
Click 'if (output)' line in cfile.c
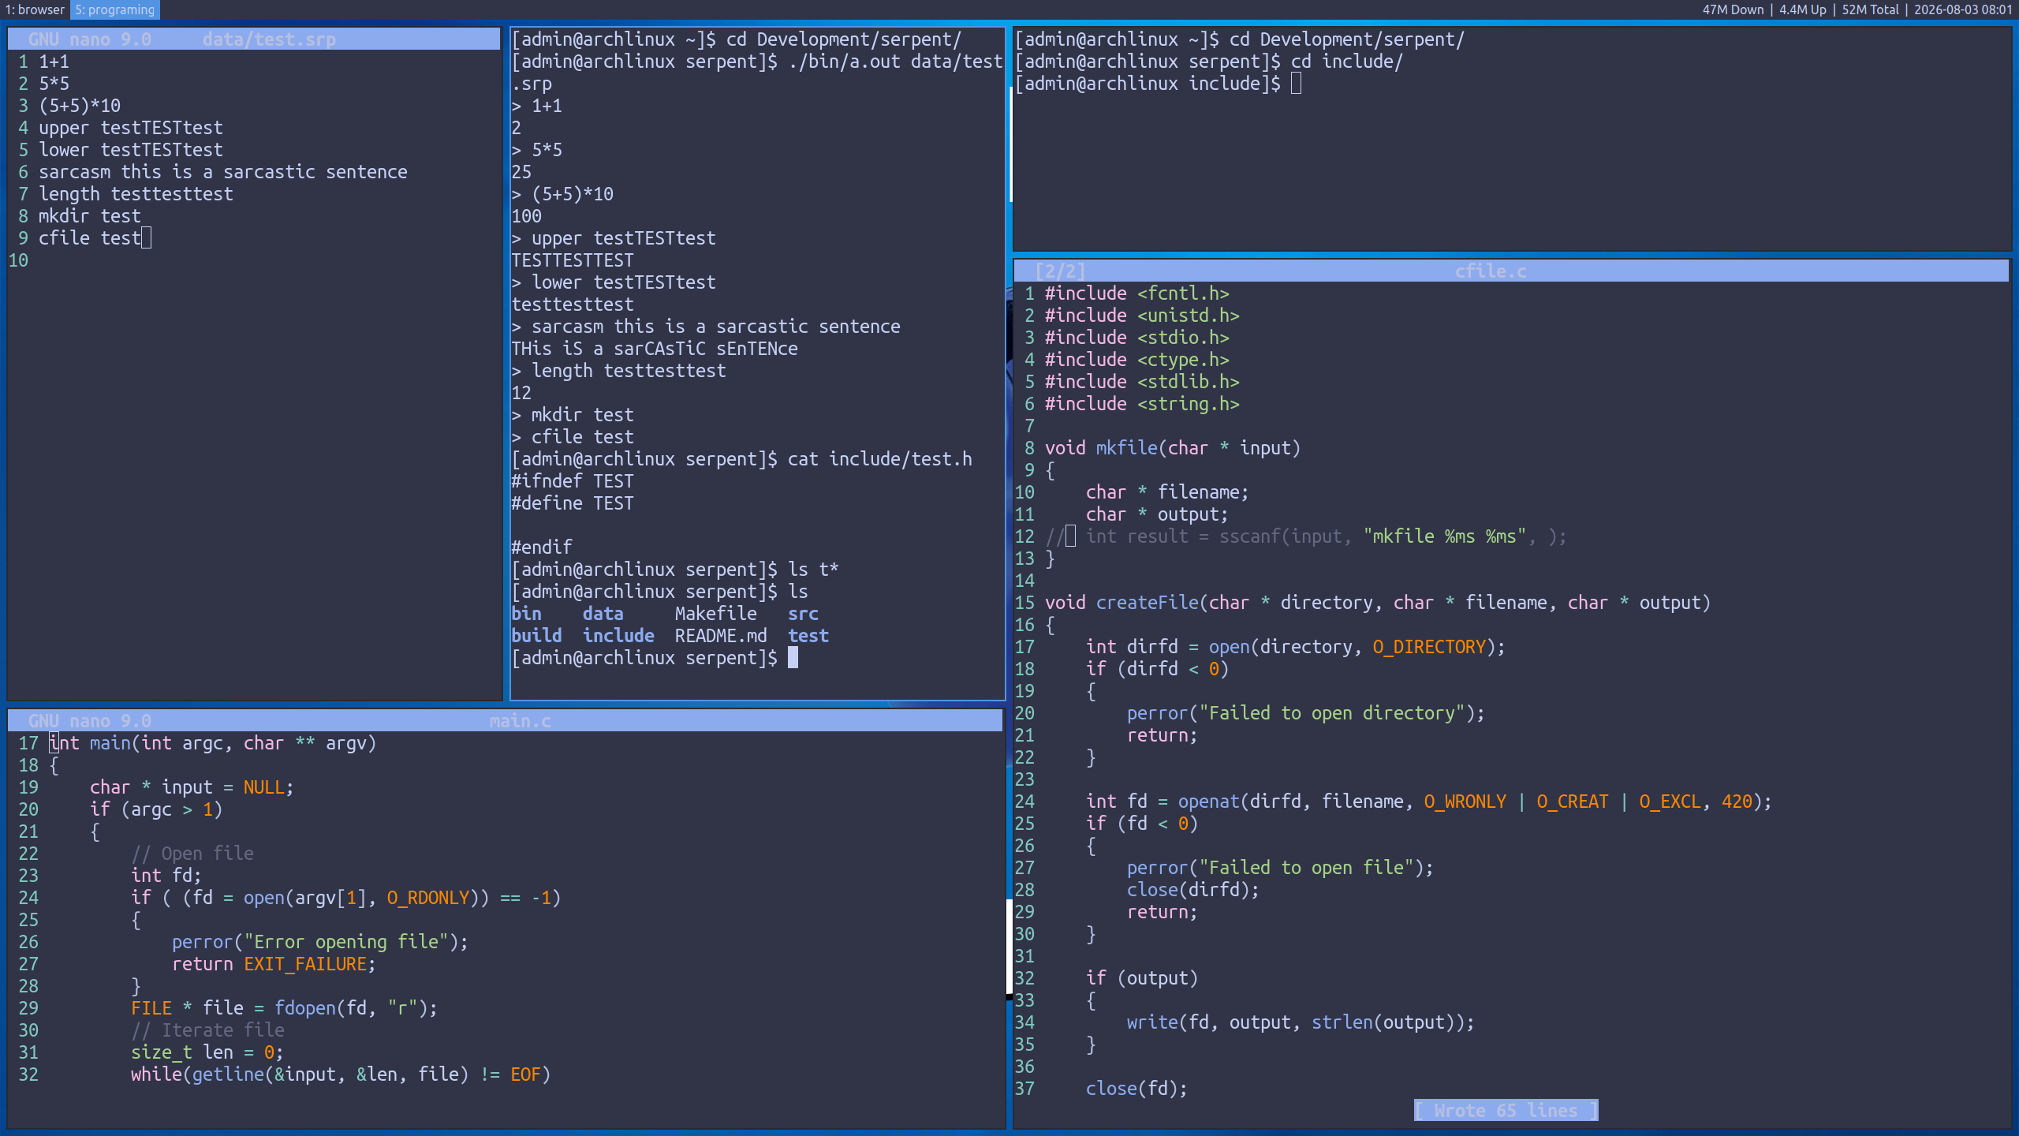click(1142, 978)
